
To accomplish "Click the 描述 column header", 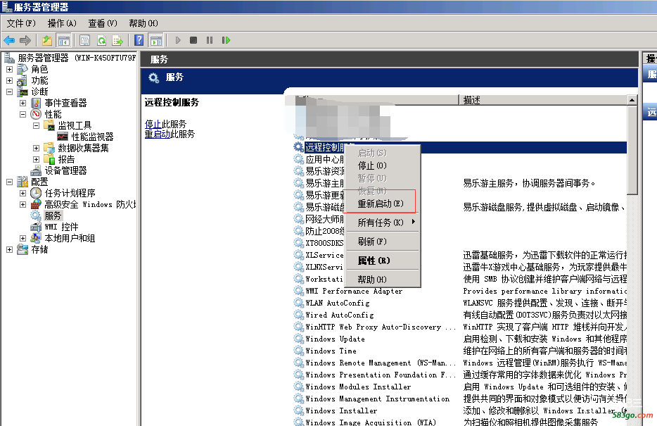I will point(543,100).
